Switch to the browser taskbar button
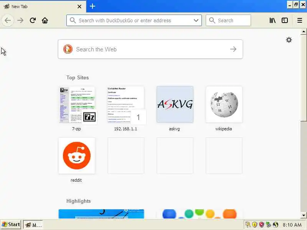Screen dimensions: 307x230 (33, 225)
